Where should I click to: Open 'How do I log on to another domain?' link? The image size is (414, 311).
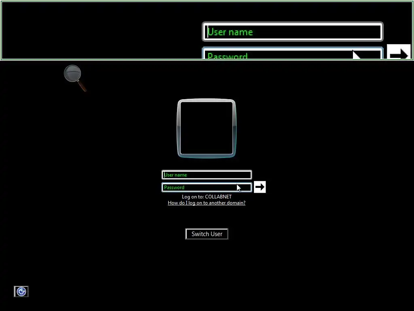point(207,203)
